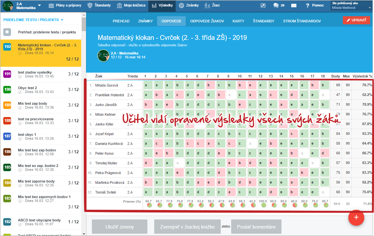The height and width of the screenshot is (236, 374).
Task: Click the Uložiť zmeny button
Action: click(119, 227)
